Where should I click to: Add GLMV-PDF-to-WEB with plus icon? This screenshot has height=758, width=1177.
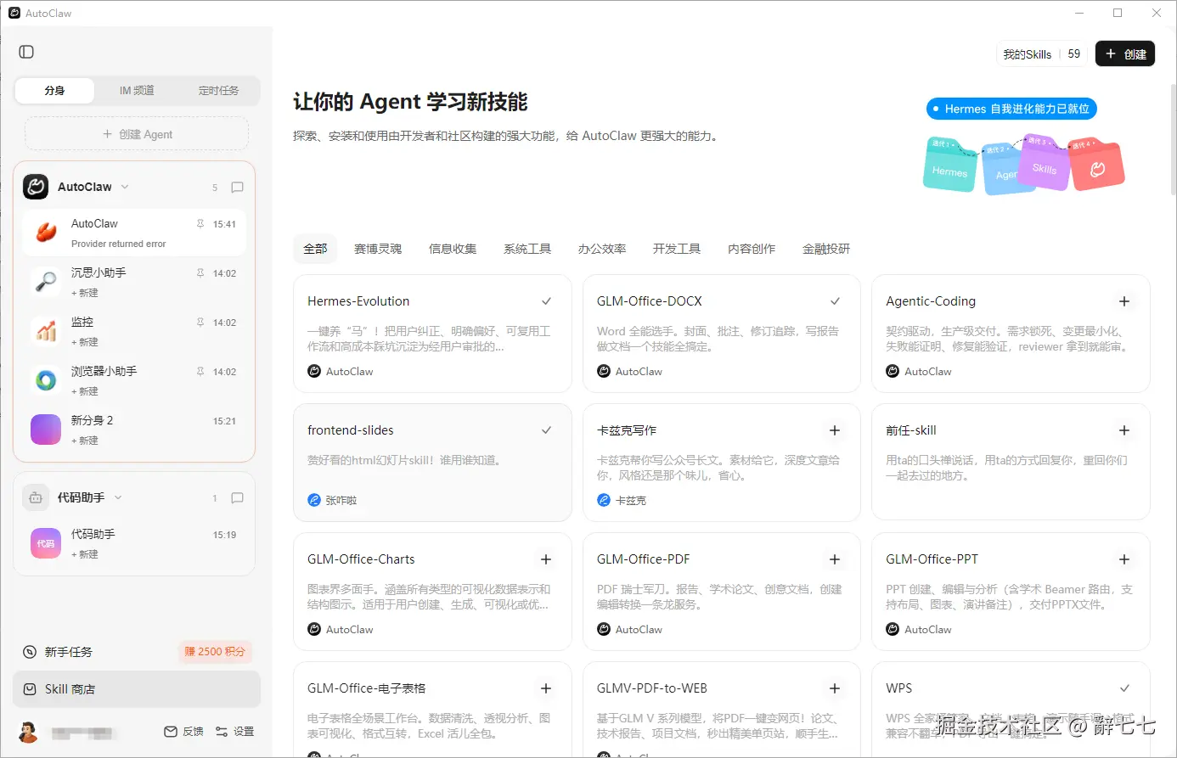click(835, 688)
